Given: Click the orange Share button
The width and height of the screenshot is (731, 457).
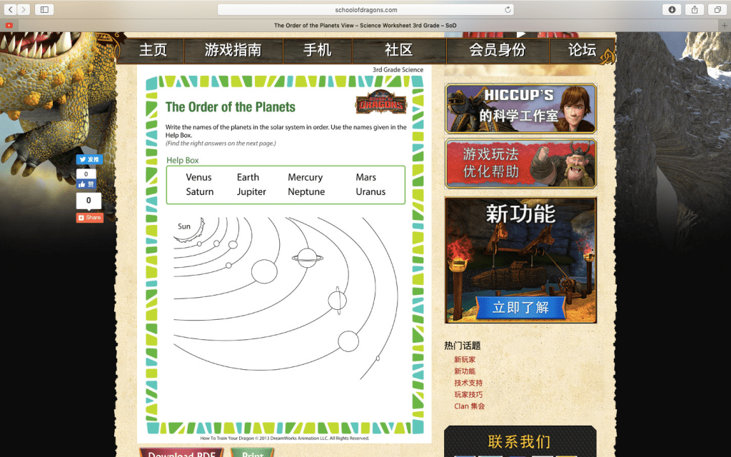Looking at the screenshot, I should coord(90,218).
